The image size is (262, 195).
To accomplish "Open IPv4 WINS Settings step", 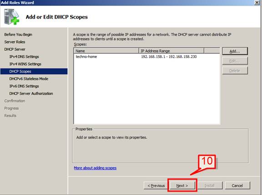I will (25, 64).
